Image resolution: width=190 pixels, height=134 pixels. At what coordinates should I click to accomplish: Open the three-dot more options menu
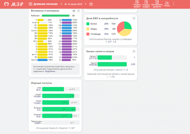(x=174, y=4)
